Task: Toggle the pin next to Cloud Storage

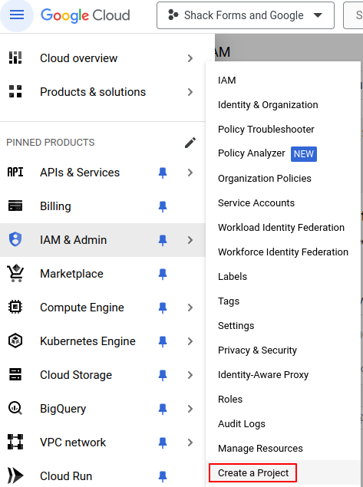Action: click(163, 375)
